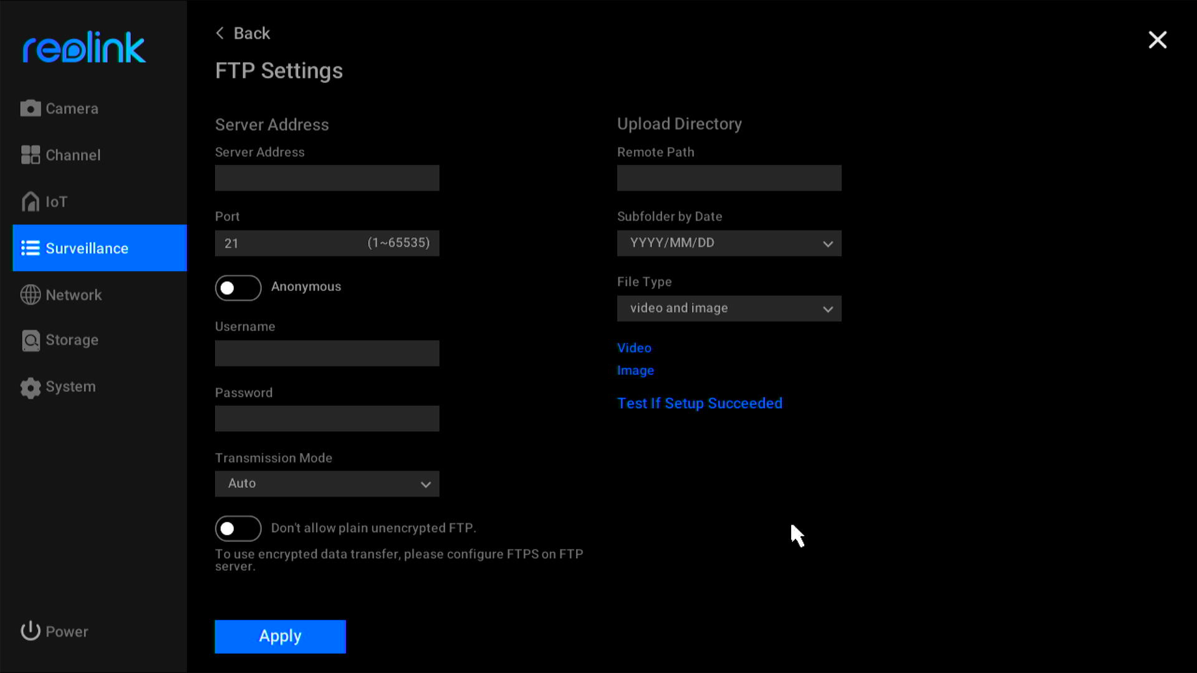Click the Video link under File Type

tap(635, 346)
